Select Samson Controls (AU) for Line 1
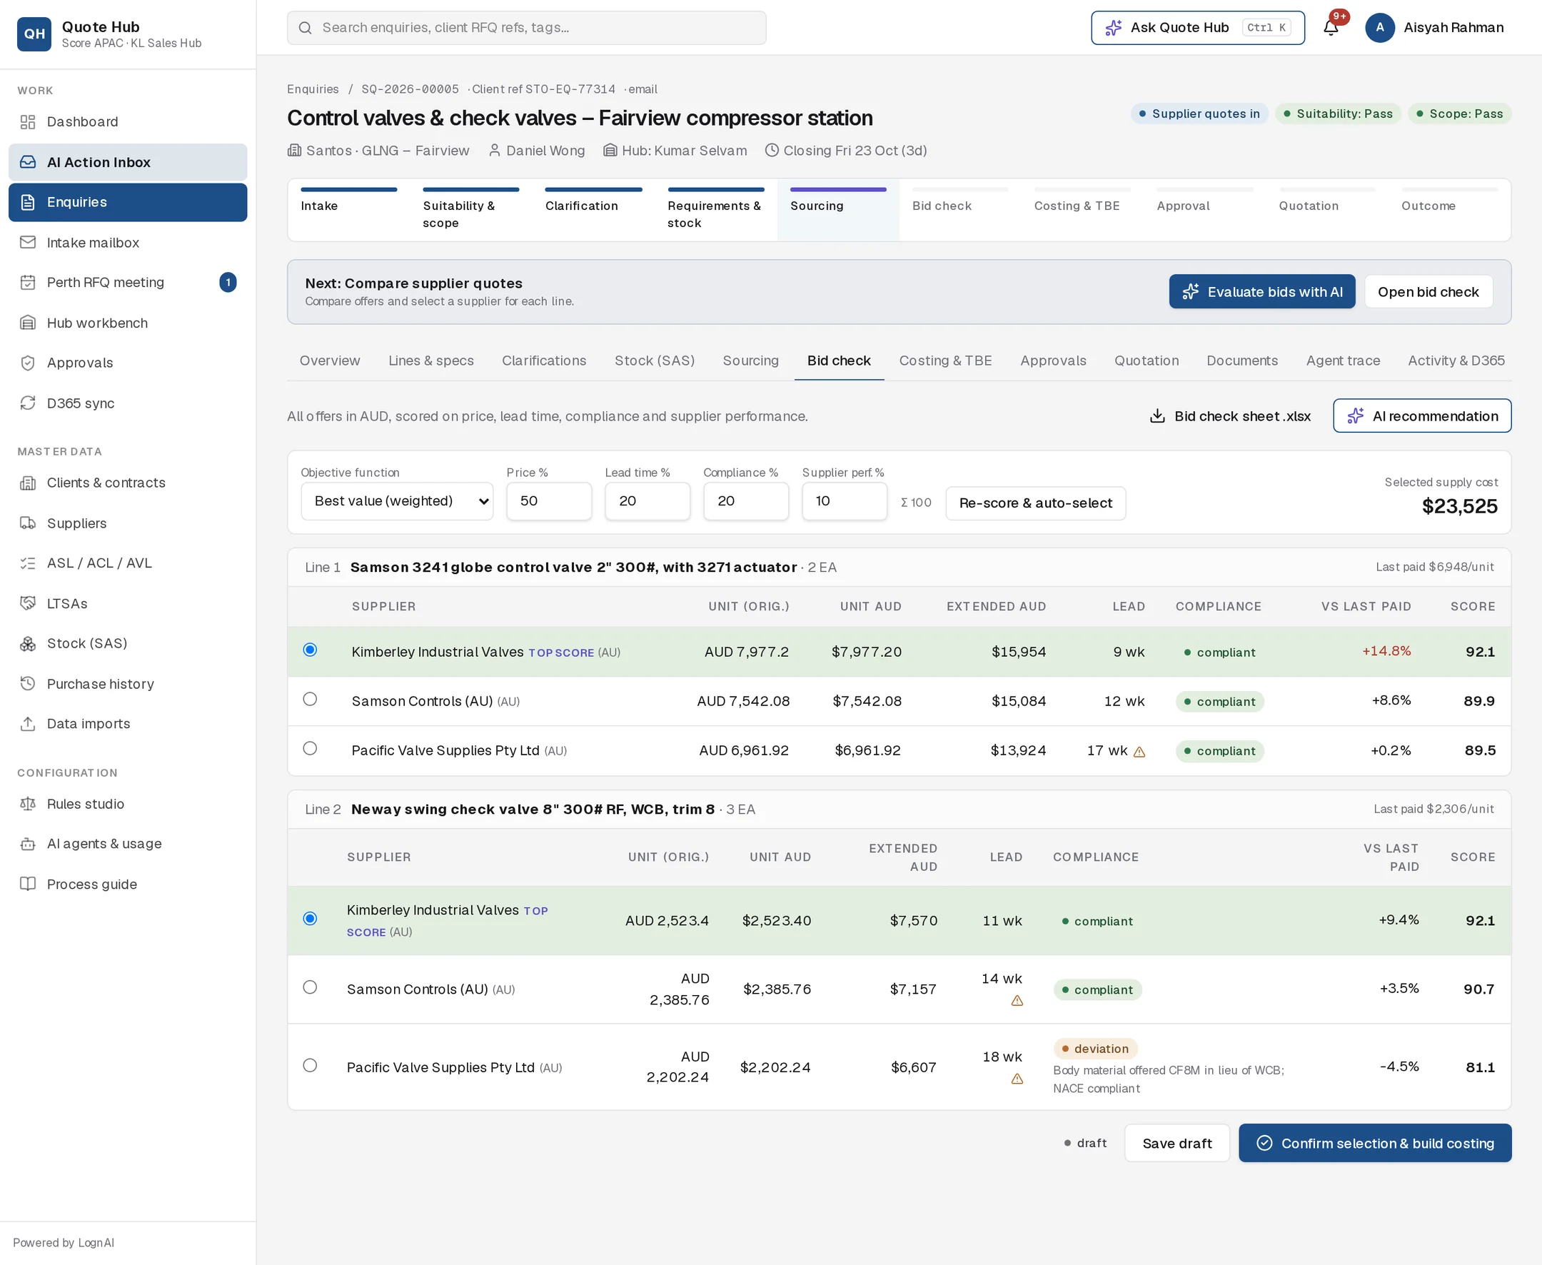Viewport: 1542px width, 1265px height. point(310,700)
